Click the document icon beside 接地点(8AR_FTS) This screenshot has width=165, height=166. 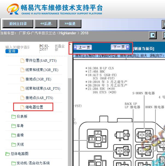tap(22, 98)
